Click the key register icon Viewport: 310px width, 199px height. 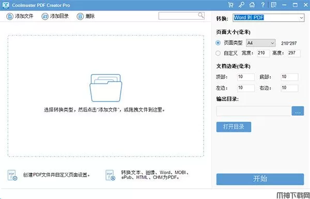pos(241,5)
